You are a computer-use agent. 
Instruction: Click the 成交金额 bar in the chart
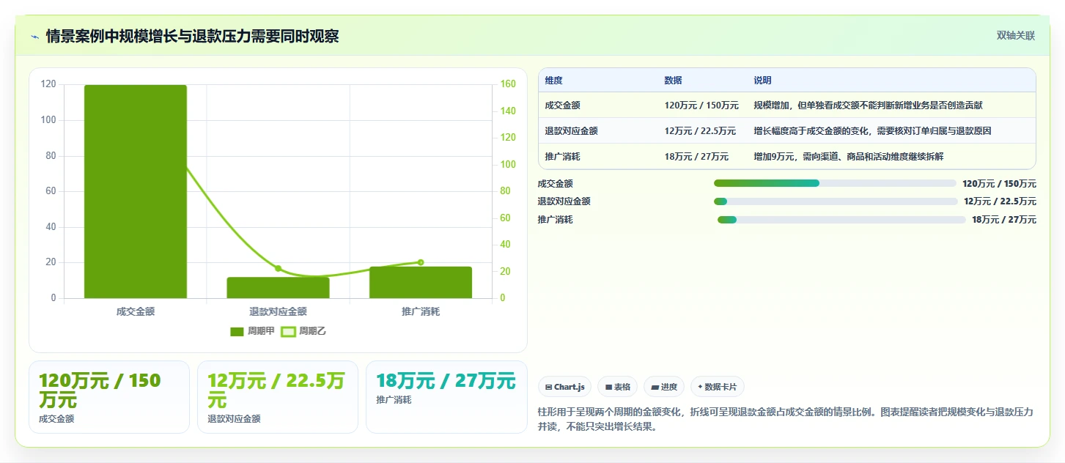136,191
